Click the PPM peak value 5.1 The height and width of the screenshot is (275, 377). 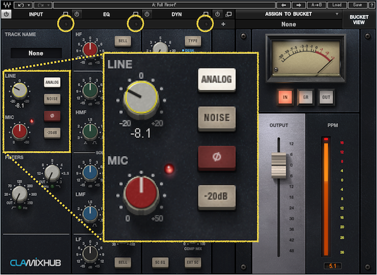click(x=332, y=266)
